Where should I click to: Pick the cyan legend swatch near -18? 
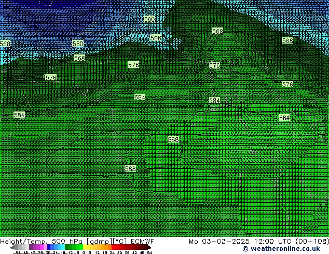tap(63, 247)
